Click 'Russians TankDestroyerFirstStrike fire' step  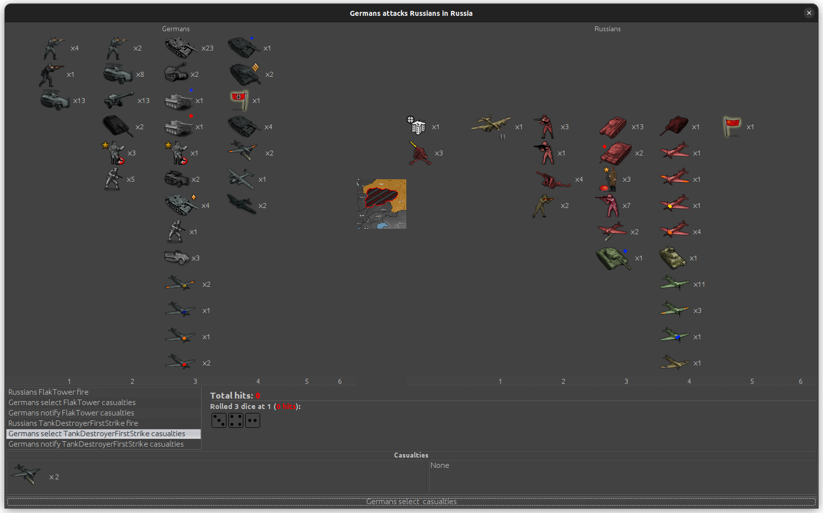(x=73, y=423)
